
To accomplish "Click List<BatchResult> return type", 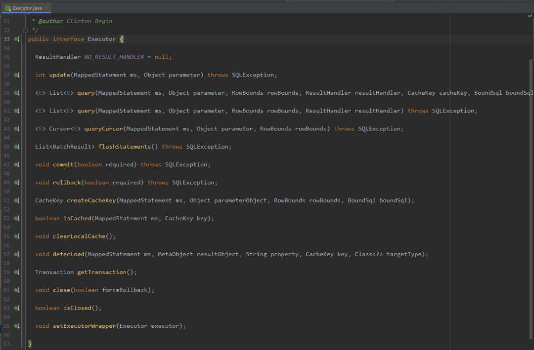I will coord(65,147).
